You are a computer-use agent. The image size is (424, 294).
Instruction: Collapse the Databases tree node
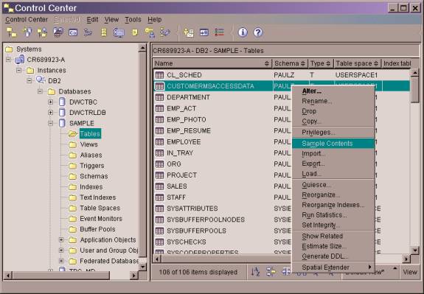click(x=40, y=91)
